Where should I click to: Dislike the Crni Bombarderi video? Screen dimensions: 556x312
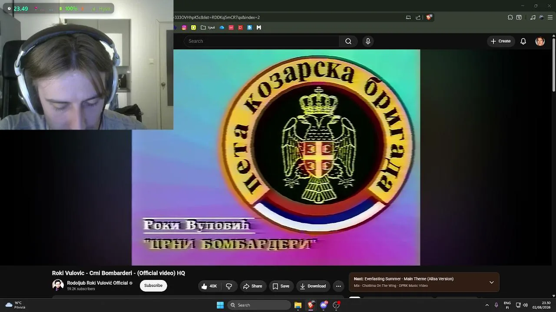[229, 286]
